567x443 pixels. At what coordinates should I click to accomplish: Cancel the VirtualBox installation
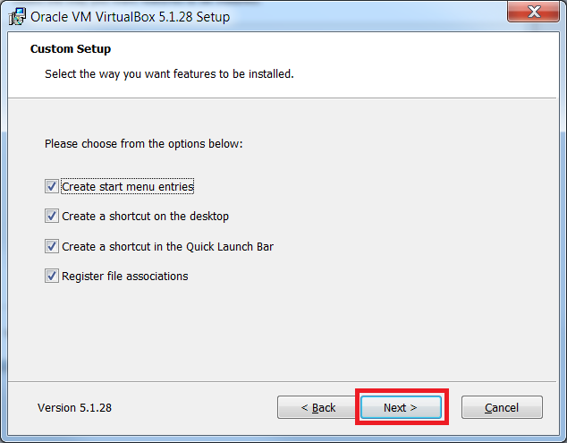[x=502, y=407]
